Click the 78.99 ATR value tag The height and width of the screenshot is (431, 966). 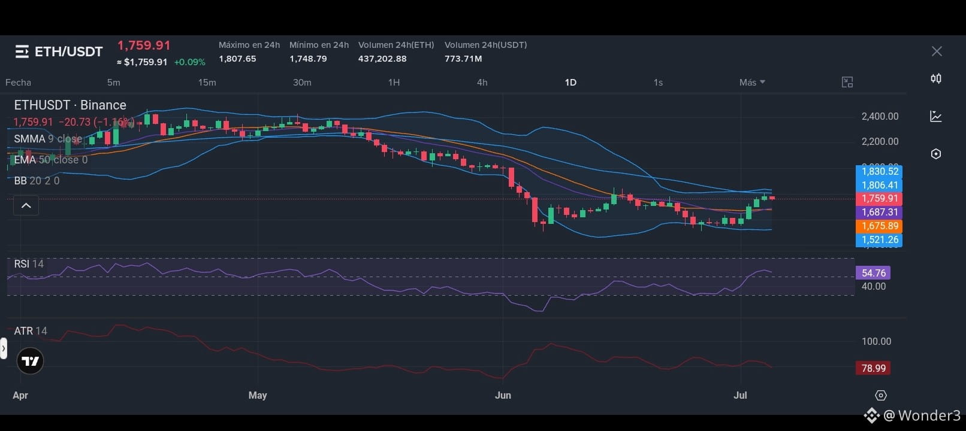(873, 368)
